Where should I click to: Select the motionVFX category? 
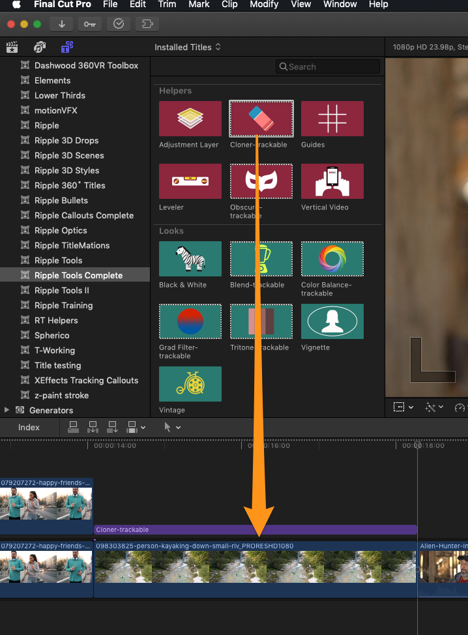pyautogui.click(x=56, y=110)
